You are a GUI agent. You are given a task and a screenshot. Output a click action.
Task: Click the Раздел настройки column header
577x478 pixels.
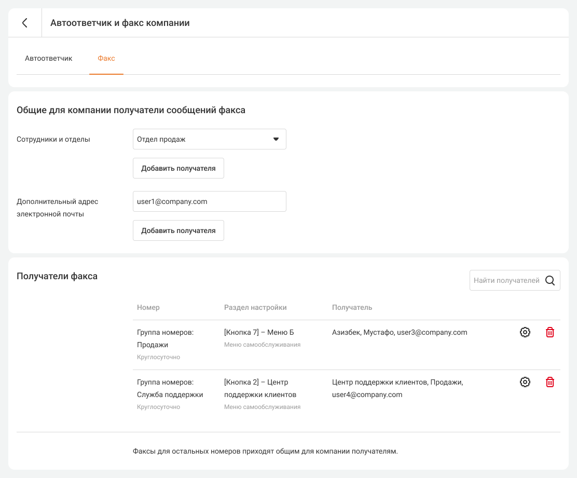click(255, 307)
